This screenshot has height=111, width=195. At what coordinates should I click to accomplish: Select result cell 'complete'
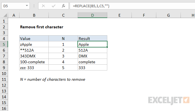click(x=92, y=62)
